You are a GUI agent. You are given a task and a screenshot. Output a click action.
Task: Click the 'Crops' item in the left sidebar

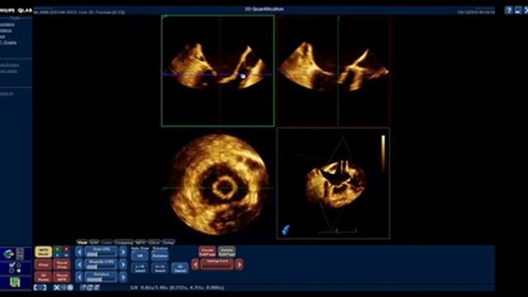[x=7, y=42]
